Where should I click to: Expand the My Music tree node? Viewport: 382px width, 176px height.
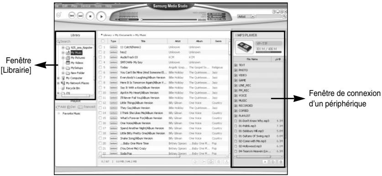(x=63, y=53)
